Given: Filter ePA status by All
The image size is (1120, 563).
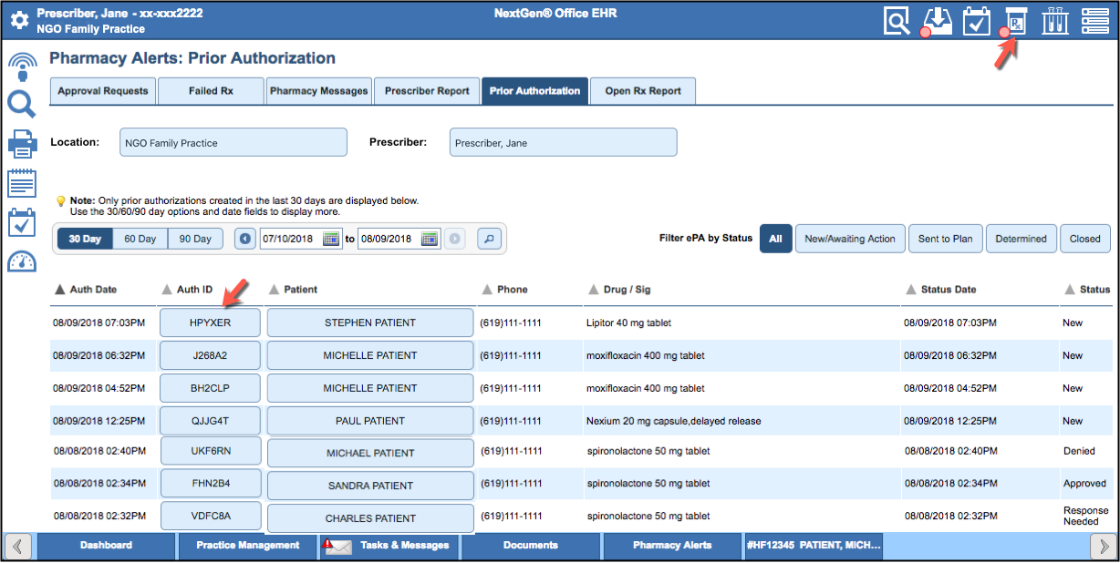Looking at the screenshot, I should coord(775,239).
